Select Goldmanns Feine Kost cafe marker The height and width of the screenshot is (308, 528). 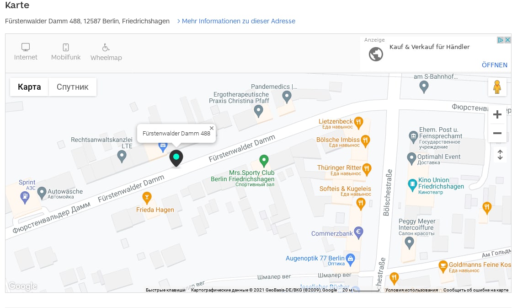[x=443, y=267]
